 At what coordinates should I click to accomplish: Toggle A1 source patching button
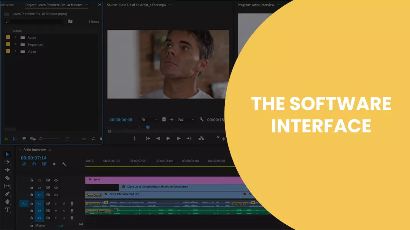click(x=24, y=203)
